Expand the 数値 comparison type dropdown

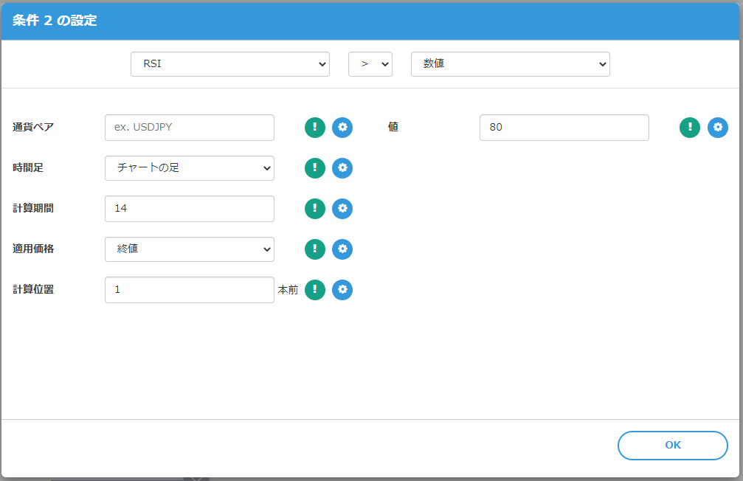pos(510,64)
